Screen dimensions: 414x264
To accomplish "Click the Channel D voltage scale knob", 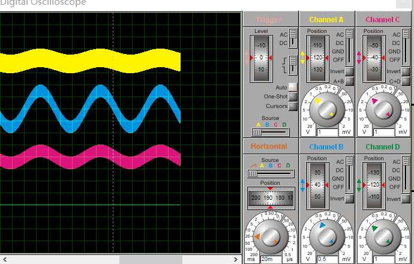I will (383, 236).
